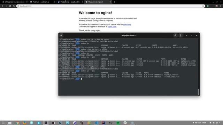Open the terminal hamburger menu
Viewport: 223px width, 125px height.
point(180,35)
